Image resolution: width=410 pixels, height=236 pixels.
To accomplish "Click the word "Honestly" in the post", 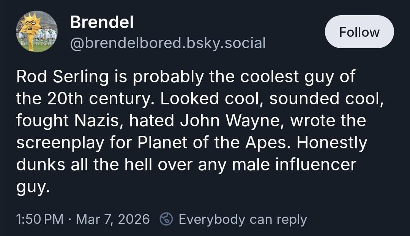I will point(332,143).
